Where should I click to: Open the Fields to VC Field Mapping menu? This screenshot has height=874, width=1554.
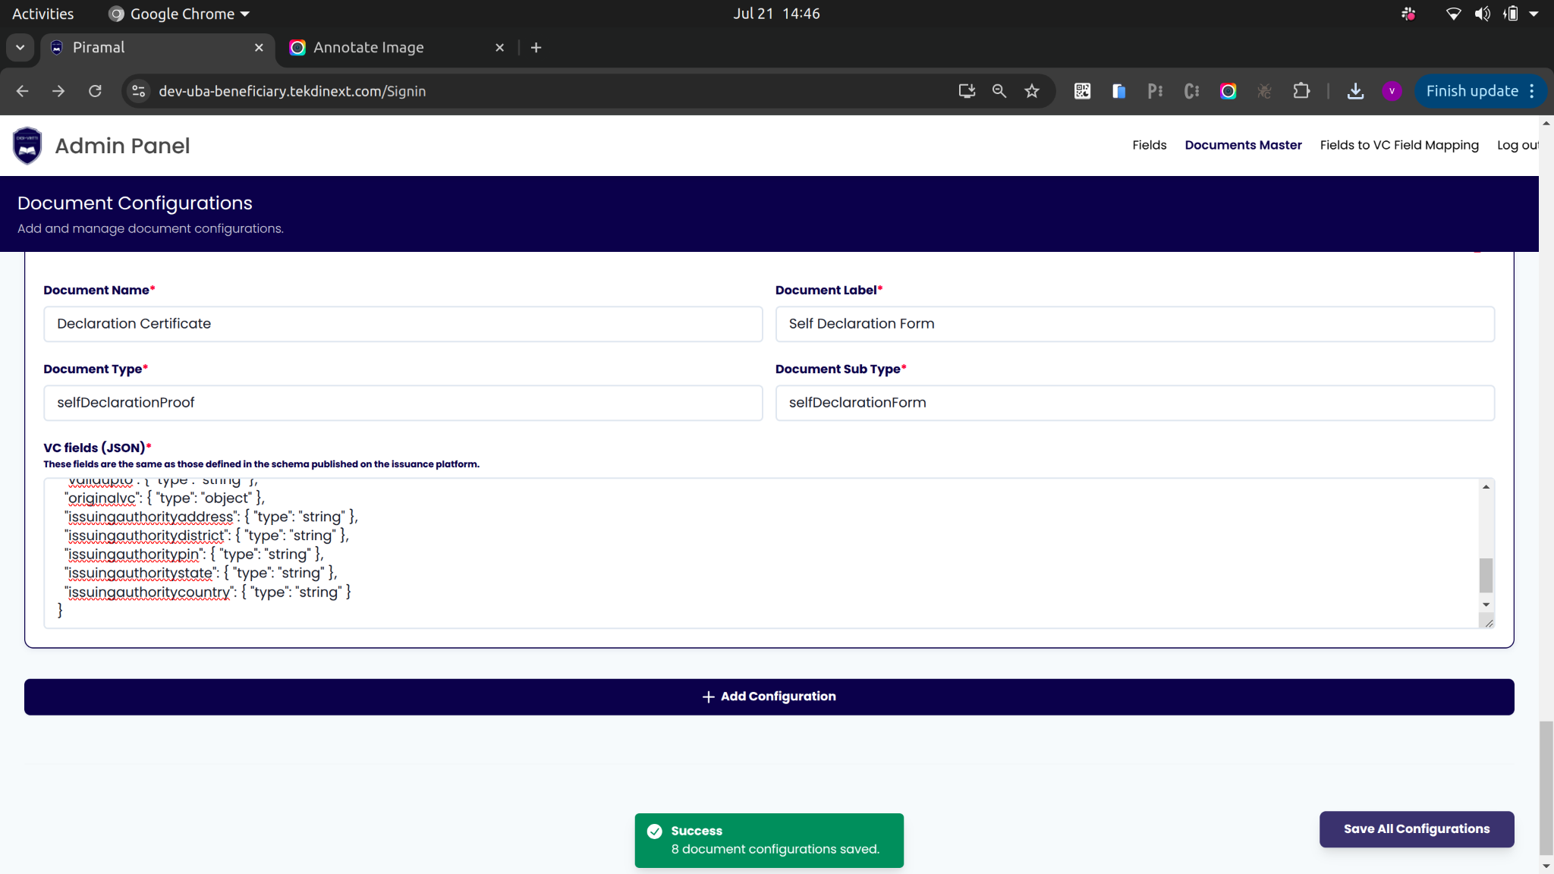(x=1398, y=145)
